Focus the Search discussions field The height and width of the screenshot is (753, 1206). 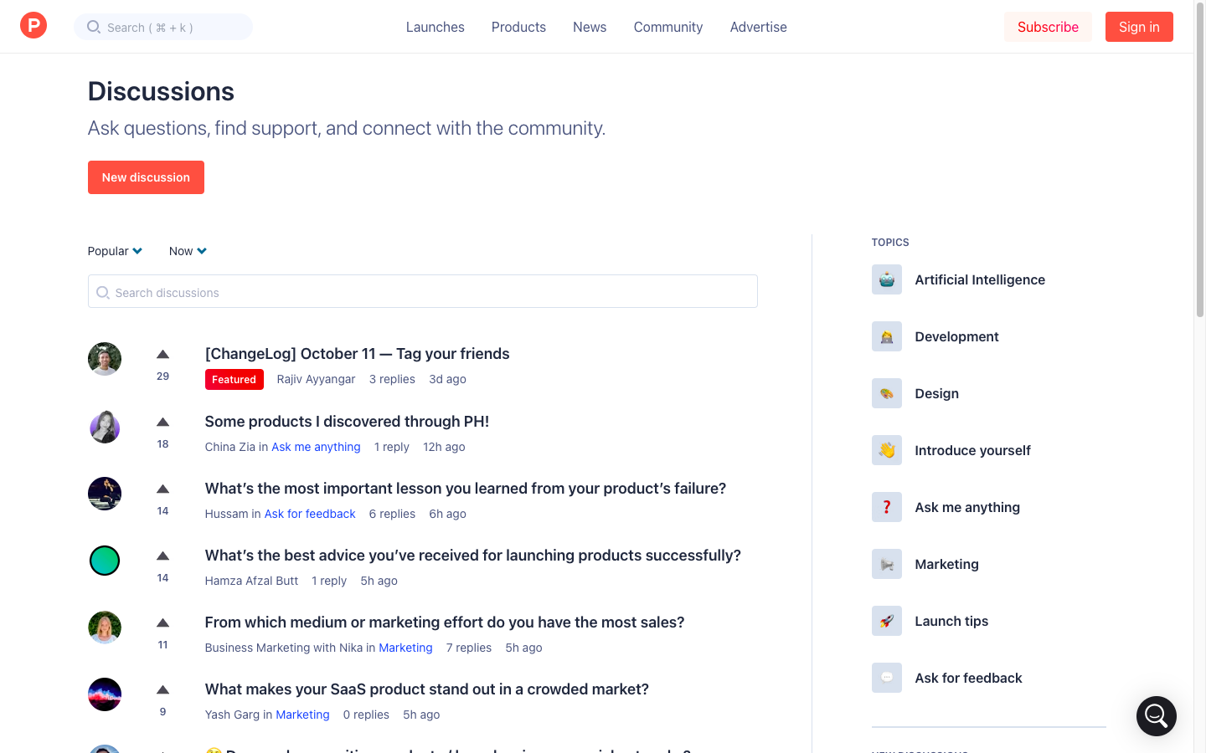tap(423, 291)
